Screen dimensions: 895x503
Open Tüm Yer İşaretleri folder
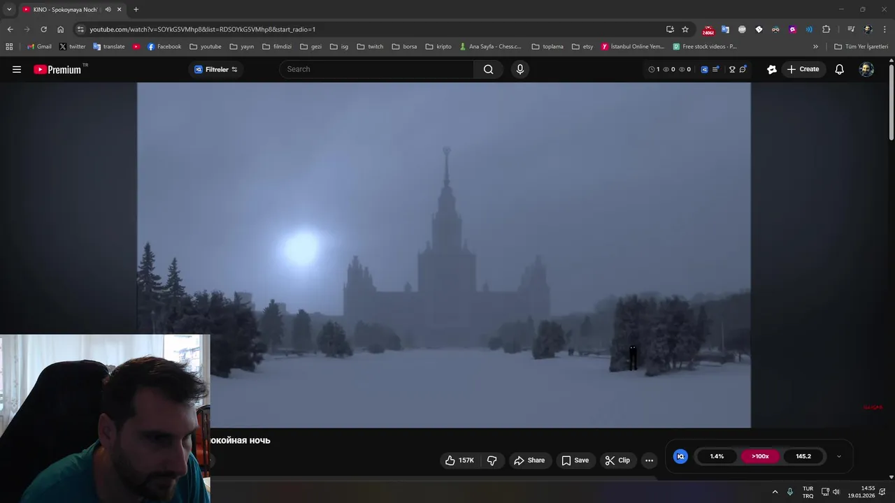point(861,47)
